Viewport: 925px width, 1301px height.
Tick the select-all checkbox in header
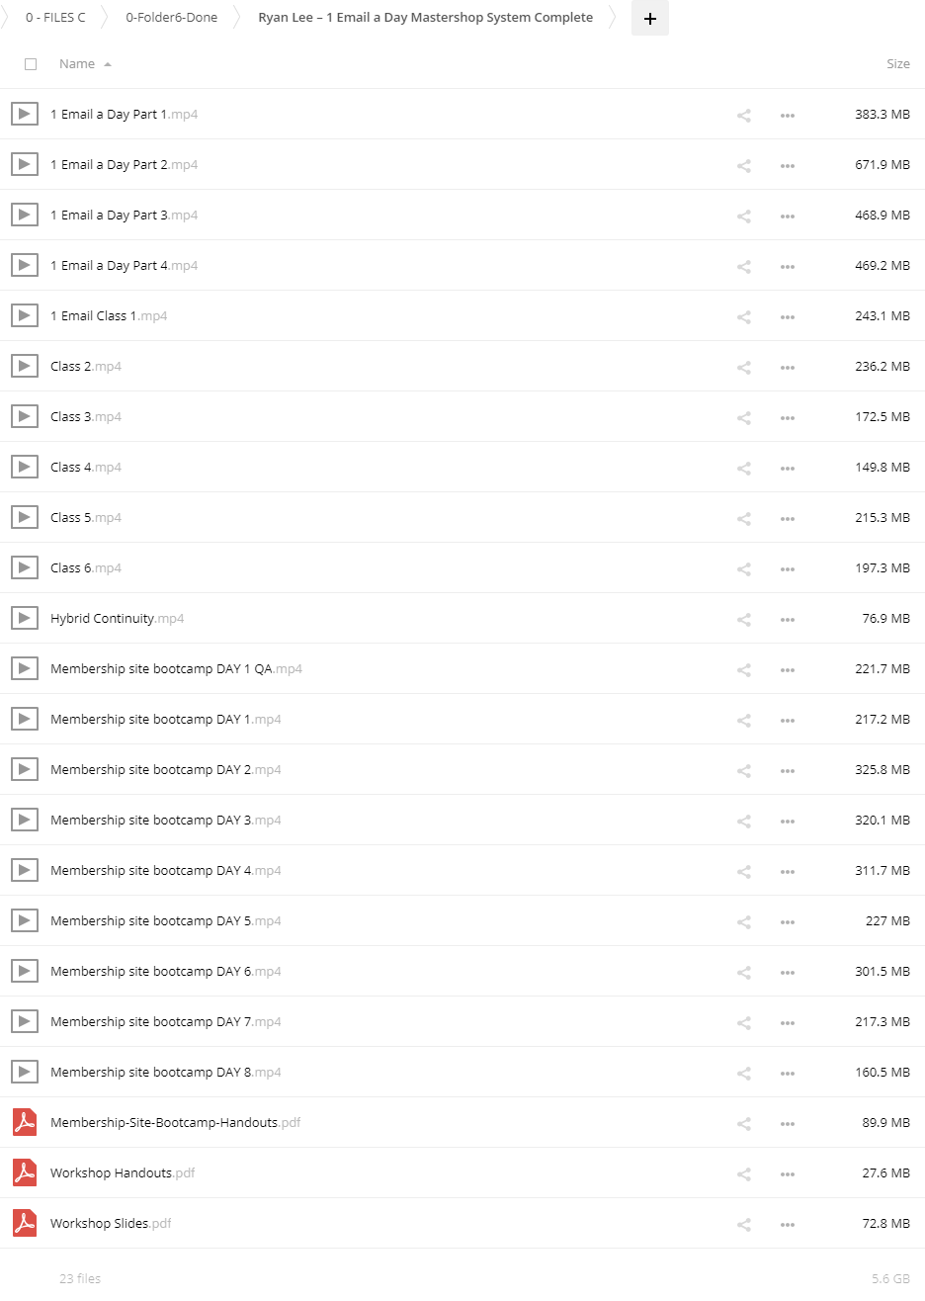click(x=31, y=64)
